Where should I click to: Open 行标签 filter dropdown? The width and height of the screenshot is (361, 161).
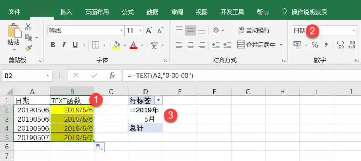tap(159, 101)
